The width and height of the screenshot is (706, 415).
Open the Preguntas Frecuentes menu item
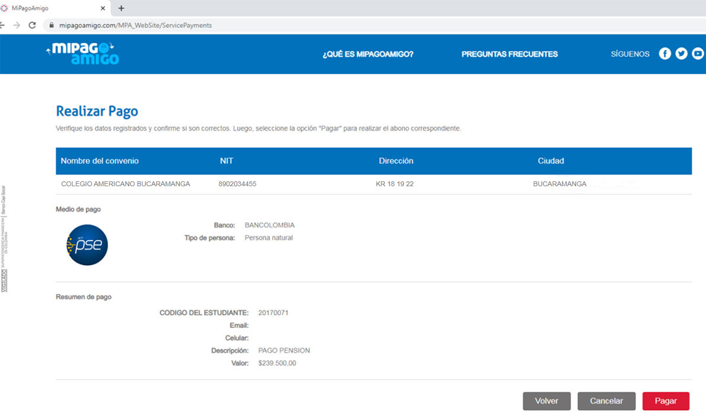510,54
